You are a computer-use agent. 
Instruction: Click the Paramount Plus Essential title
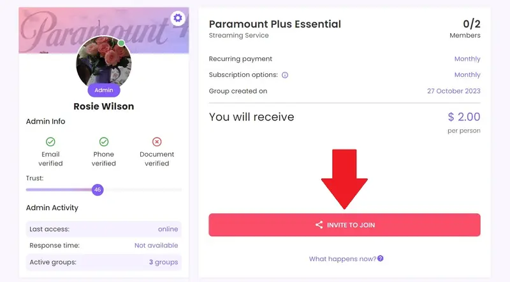275,24
